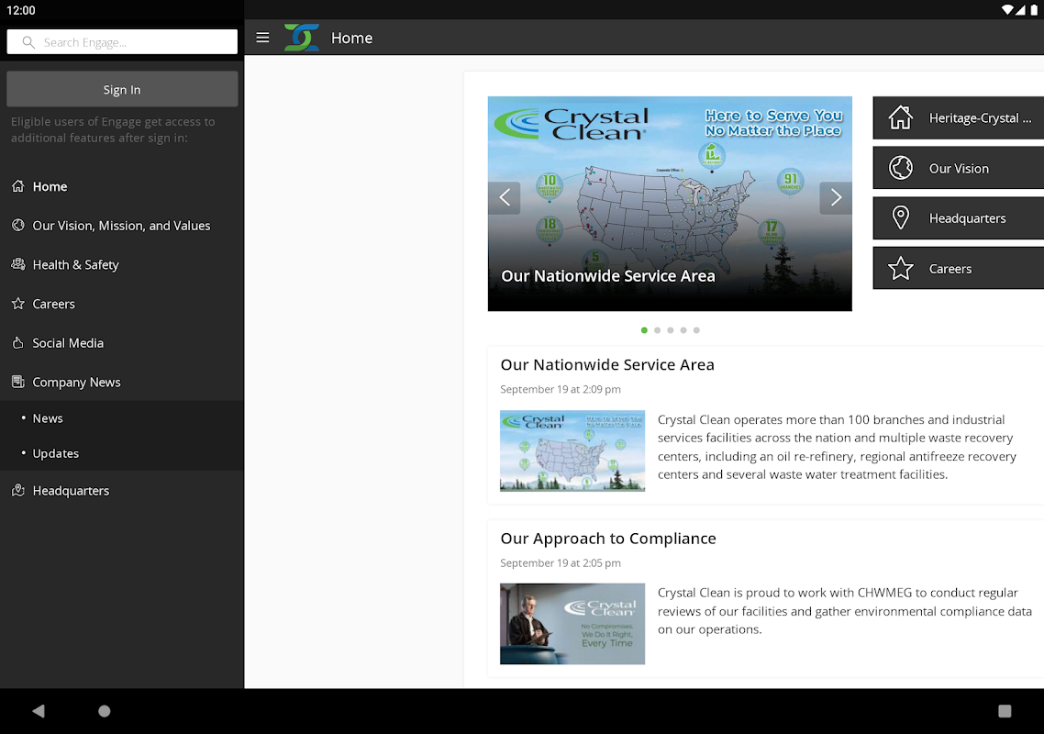Select the first carousel dot indicator

click(x=644, y=330)
